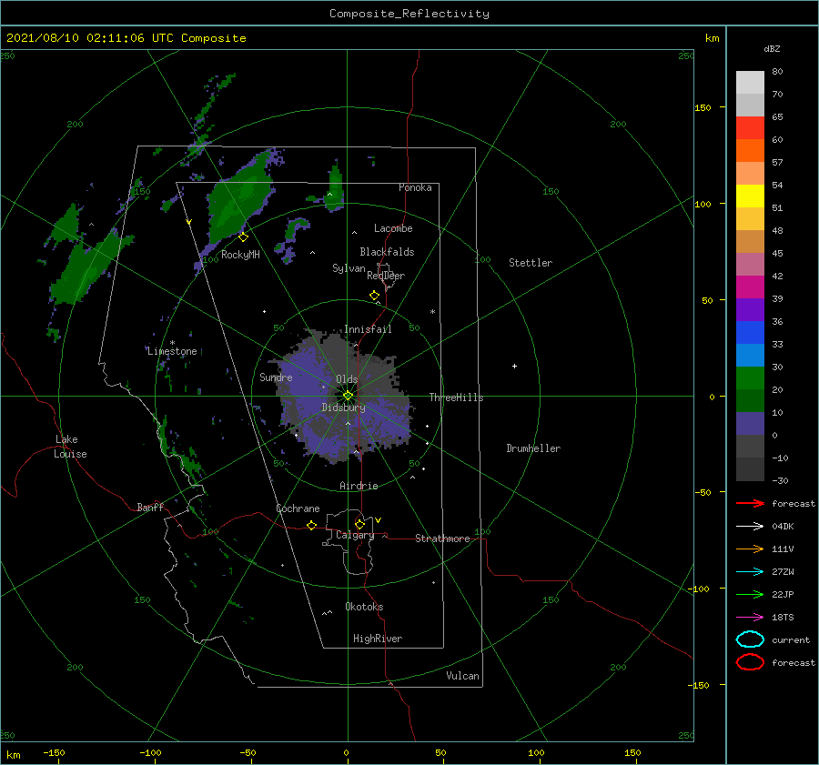Select the purple 36-39 dBZ color swatch
Viewport: 819px width, 765px height.
(x=750, y=309)
